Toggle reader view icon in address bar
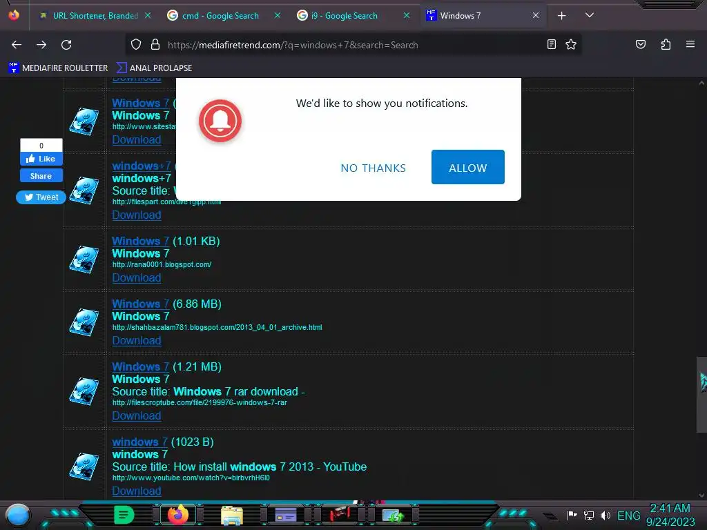The height and width of the screenshot is (530, 707). [551, 44]
